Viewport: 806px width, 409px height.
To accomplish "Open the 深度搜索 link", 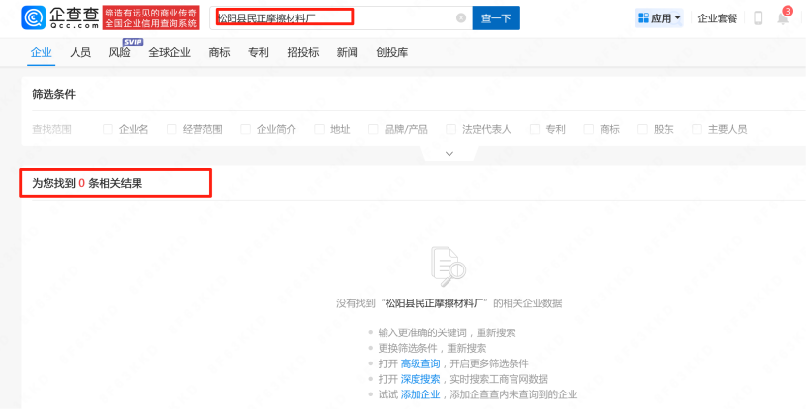I will [420, 379].
